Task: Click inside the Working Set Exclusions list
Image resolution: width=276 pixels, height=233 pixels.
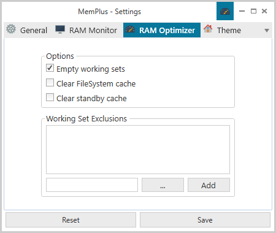Action: coord(138,150)
